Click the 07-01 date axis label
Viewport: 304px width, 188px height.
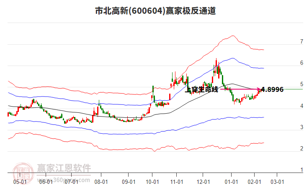coord(71,182)
